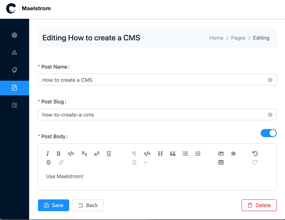Screen dimensions: 285x220
Task: Click the 'Post Body:' label
Action: pos(54,136)
